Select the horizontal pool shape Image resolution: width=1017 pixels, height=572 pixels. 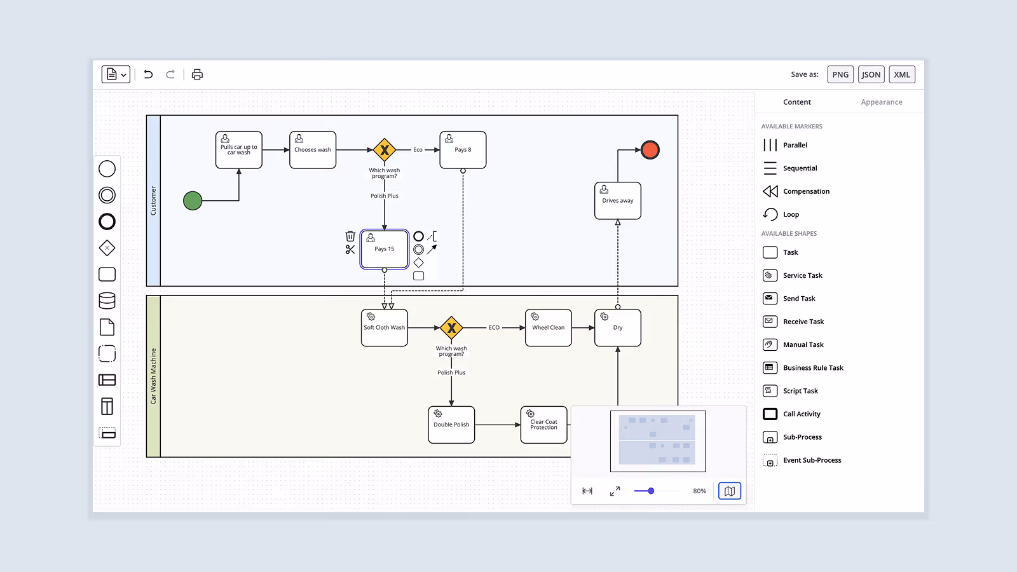coord(107,380)
